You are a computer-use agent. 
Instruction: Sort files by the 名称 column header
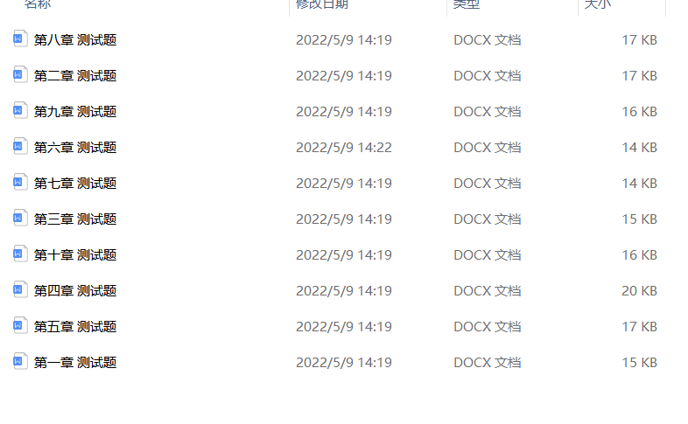coord(38,4)
